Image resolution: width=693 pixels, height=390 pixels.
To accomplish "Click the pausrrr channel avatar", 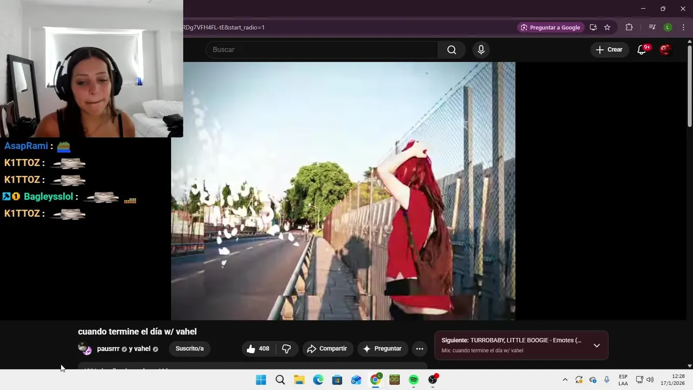I will coord(84,349).
